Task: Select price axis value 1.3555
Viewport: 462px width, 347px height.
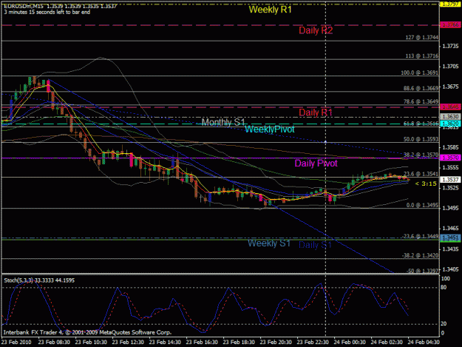Action: tap(450, 167)
